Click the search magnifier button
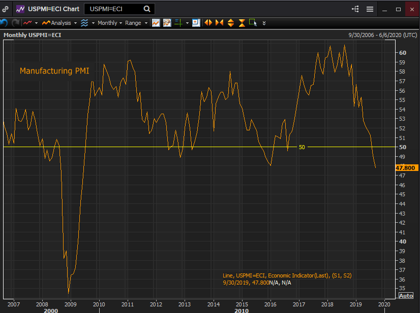The image size is (420, 313). pyautogui.click(x=147, y=9)
